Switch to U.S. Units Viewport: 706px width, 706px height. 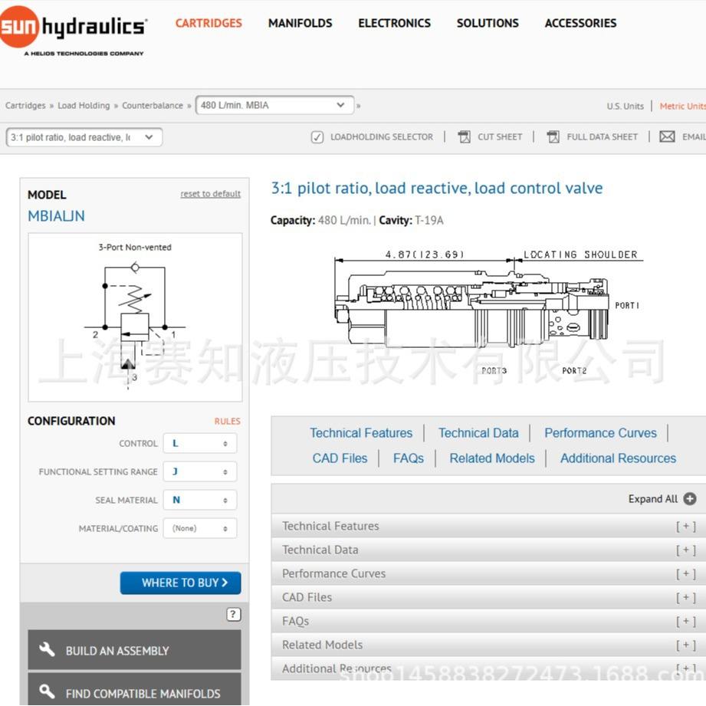coord(625,107)
